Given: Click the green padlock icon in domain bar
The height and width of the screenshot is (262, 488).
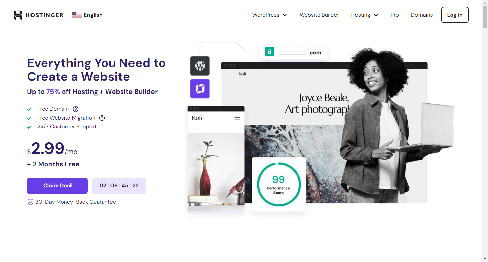Looking at the screenshot, I should [269, 52].
